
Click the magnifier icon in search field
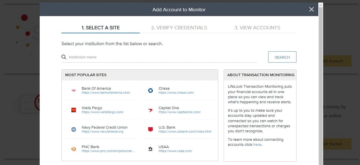pos(64,57)
